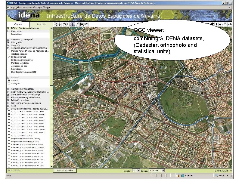Click the GPS toolbar button
The width and height of the screenshot is (239, 179).
(86, 24)
